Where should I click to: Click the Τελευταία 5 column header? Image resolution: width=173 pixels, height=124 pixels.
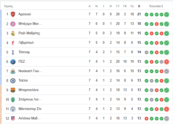click(156, 6)
